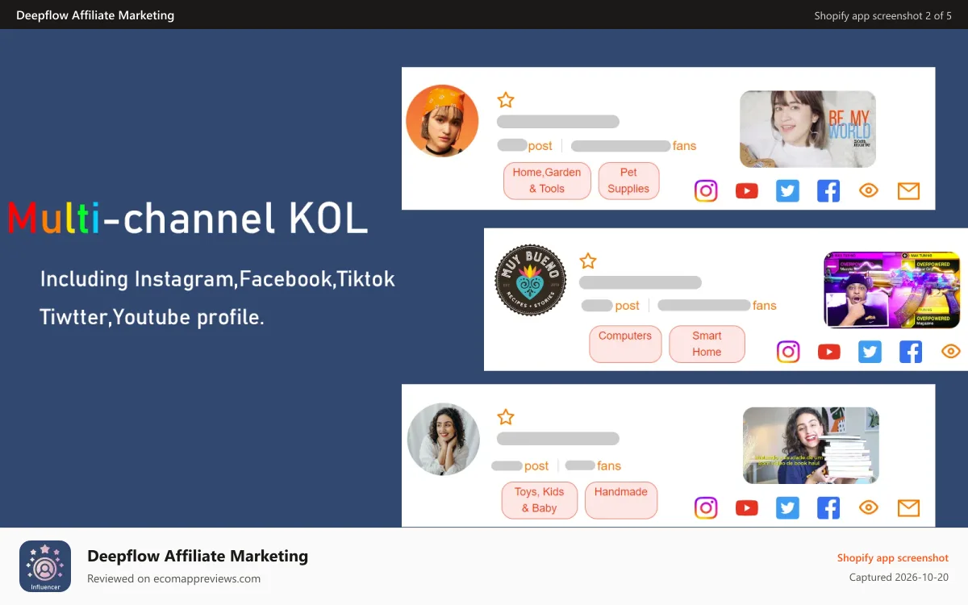Open the Be My World video thumbnail
This screenshot has width=968, height=605.
807,129
